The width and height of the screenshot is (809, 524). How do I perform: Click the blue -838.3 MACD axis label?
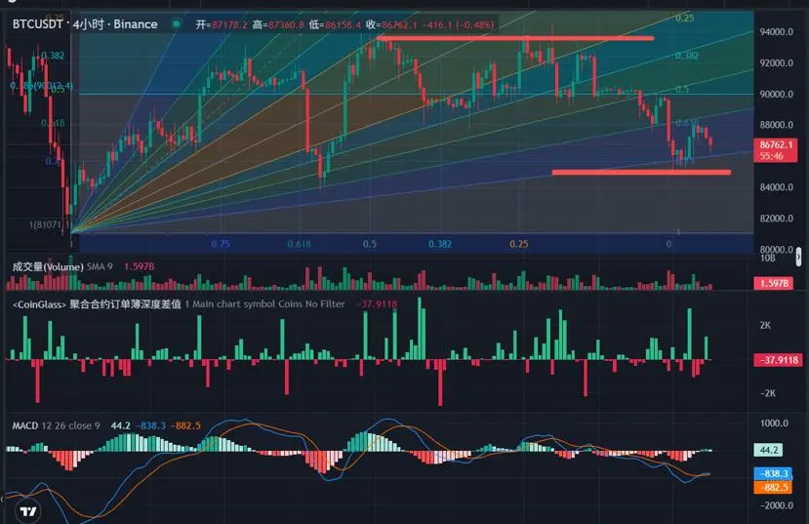click(774, 473)
